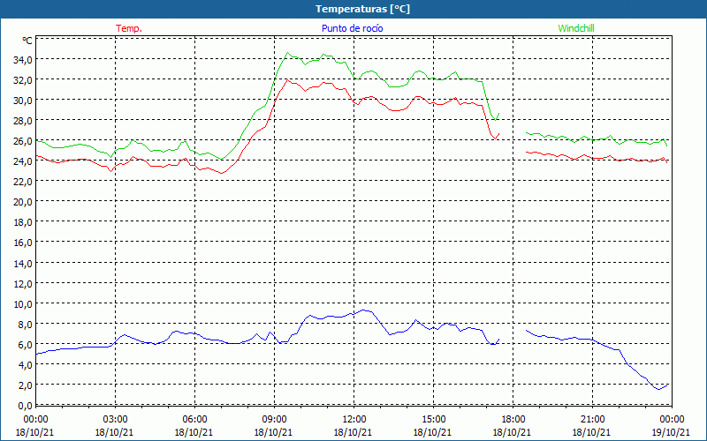Click the 19/10/21 date label
Image resolution: width=707 pixels, height=441 pixels.
pos(671,432)
